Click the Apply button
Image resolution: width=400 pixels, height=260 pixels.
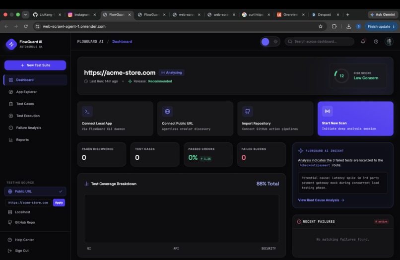[x=59, y=202]
